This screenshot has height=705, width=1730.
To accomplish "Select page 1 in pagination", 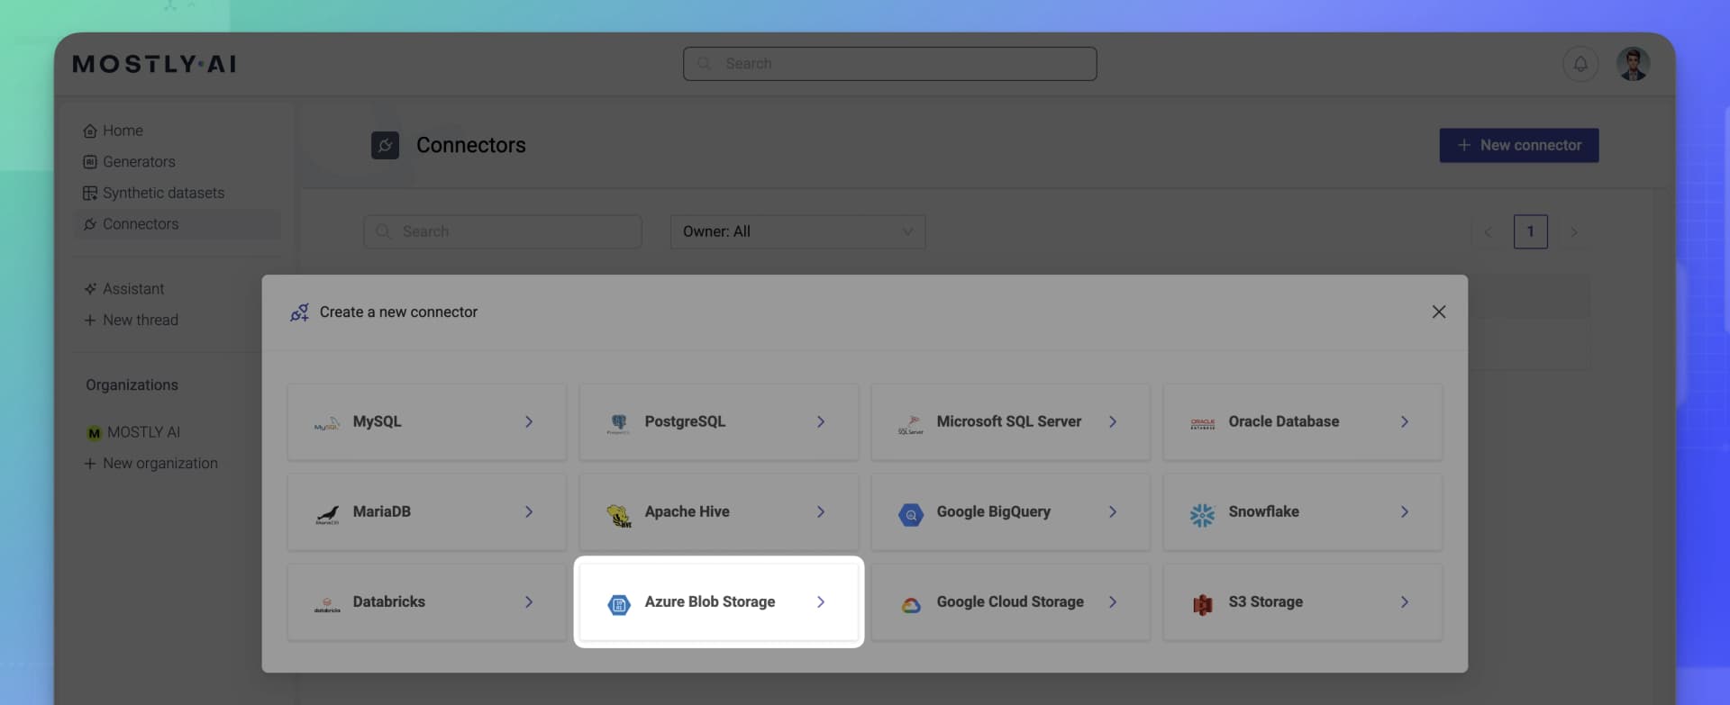I will tap(1531, 231).
